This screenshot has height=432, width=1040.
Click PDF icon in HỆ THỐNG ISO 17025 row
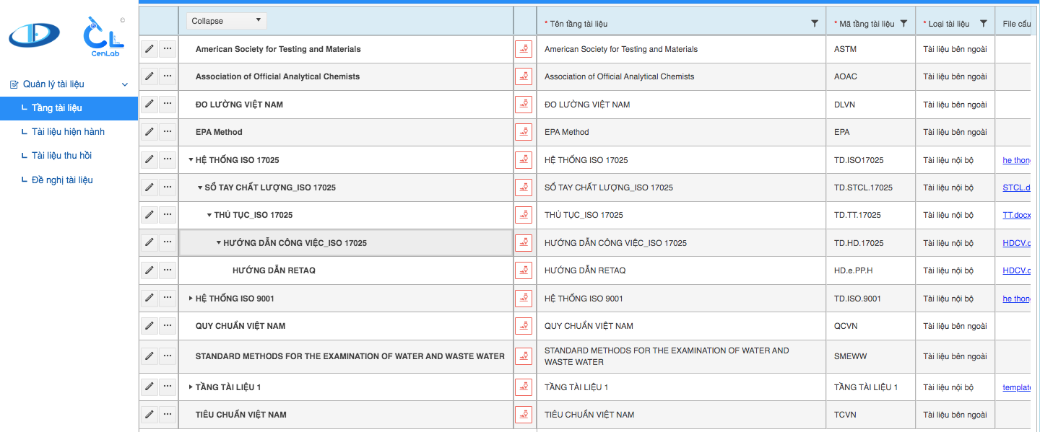pyautogui.click(x=524, y=160)
